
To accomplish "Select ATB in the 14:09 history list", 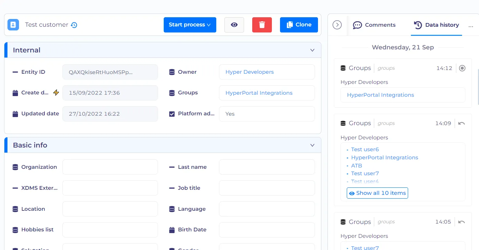I will pos(357,166).
